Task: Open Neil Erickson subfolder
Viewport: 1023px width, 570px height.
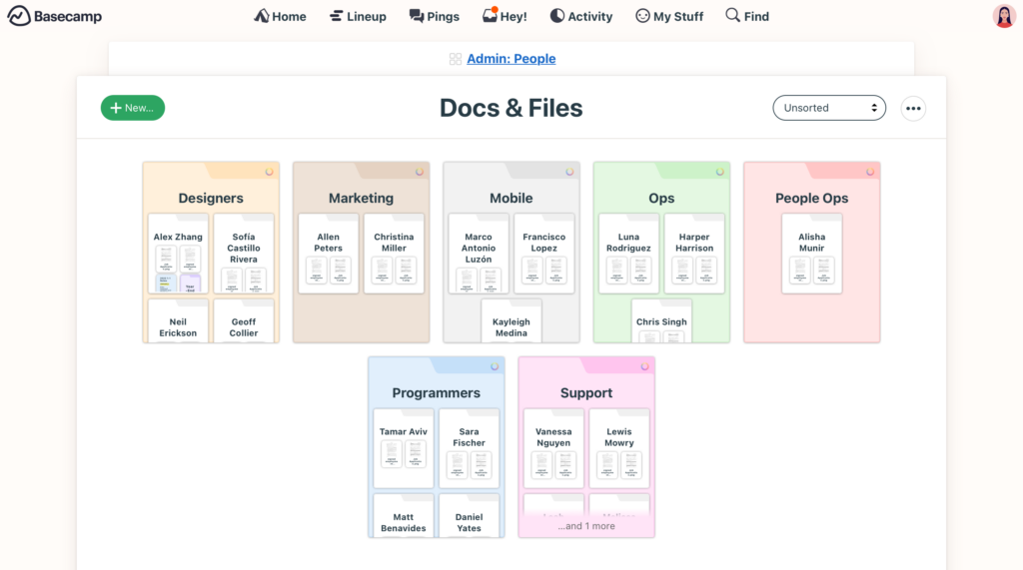Action: [178, 320]
